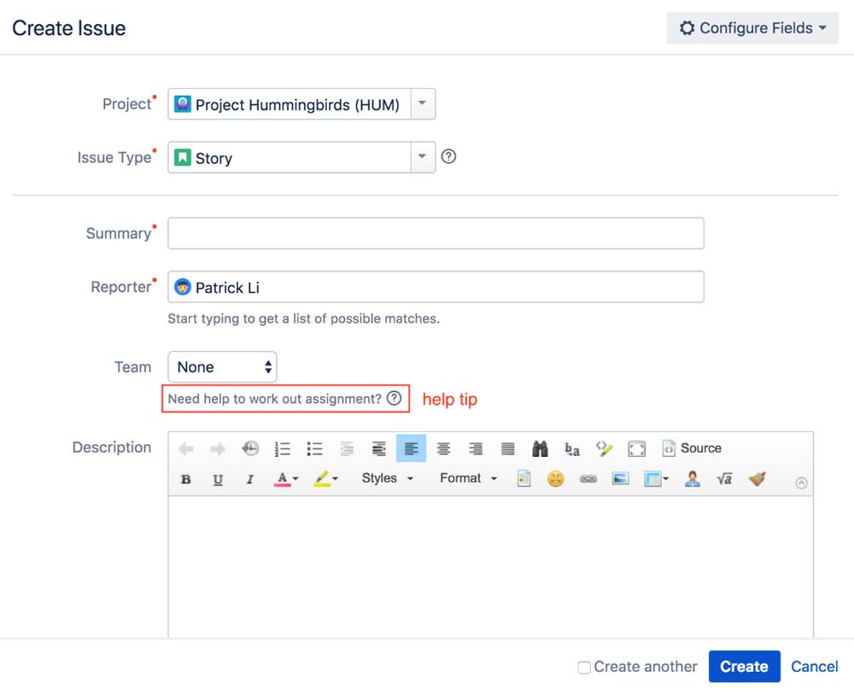Click inside the Description text area
The height and width of the screenshot is (689, 854).
tap(491, 566)
